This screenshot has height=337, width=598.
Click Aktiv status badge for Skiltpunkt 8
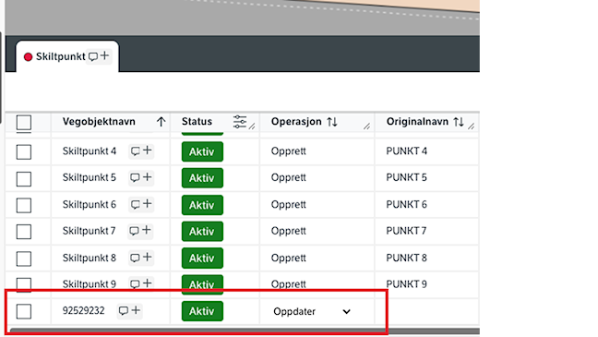point(202,258)
